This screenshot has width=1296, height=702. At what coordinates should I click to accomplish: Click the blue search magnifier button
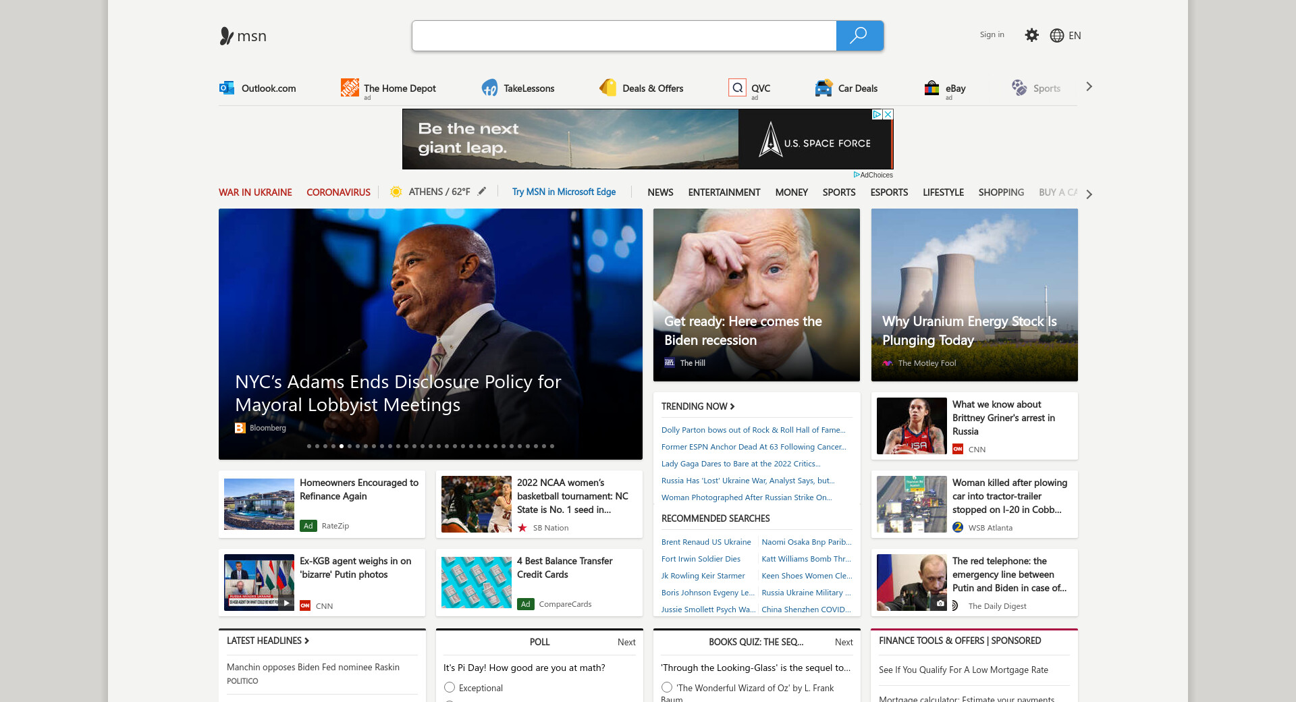859,36
